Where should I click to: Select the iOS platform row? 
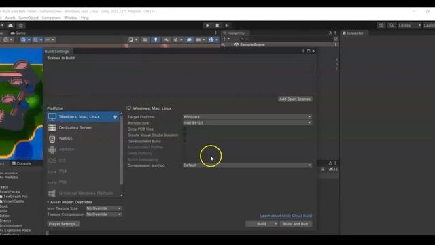coord(83,161)
